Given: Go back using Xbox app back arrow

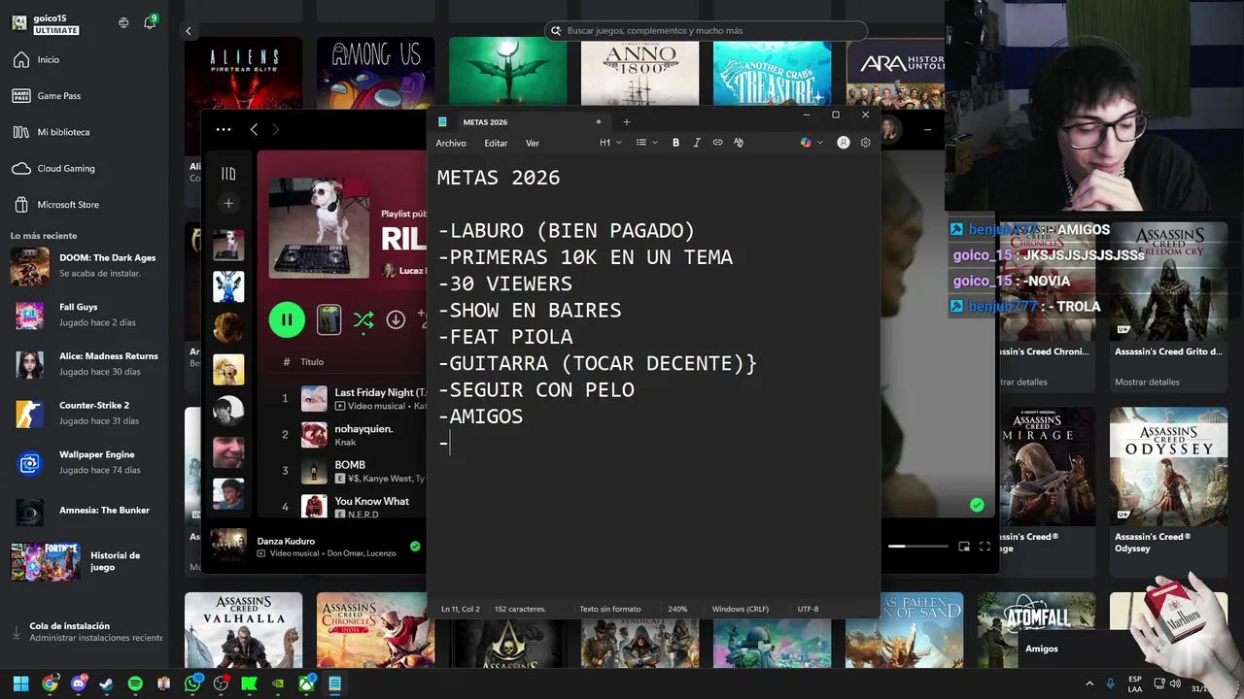Looking at the screenshot, I should click(x=189, y=31).
